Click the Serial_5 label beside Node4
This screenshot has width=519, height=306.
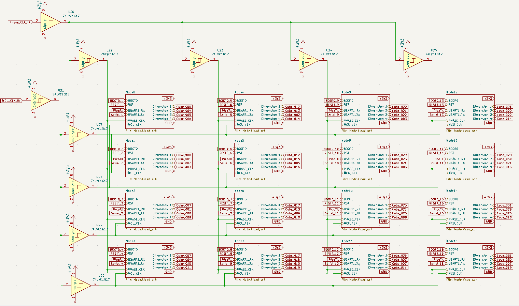(226, 115)
